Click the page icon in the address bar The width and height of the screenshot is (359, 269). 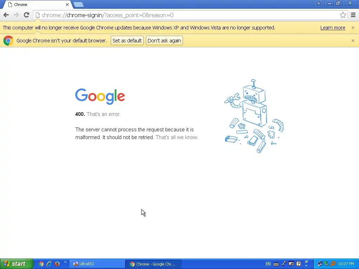click(38, 15)
